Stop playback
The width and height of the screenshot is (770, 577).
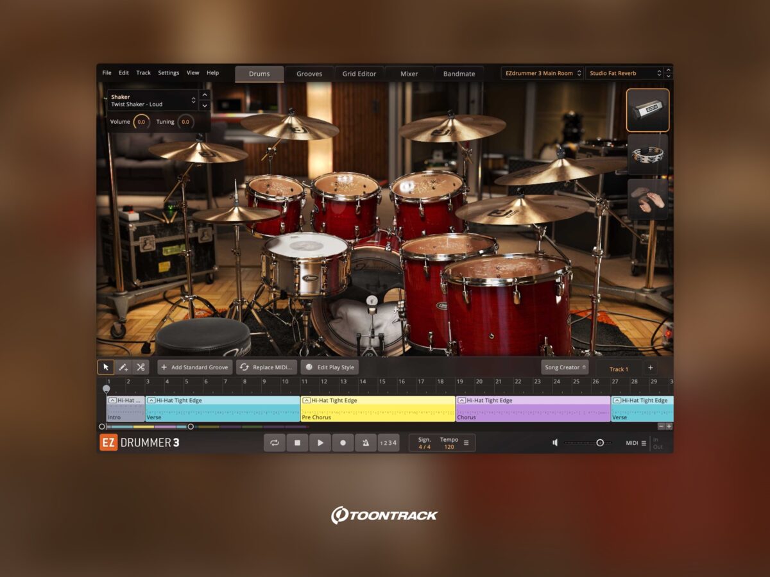point(297,443)
